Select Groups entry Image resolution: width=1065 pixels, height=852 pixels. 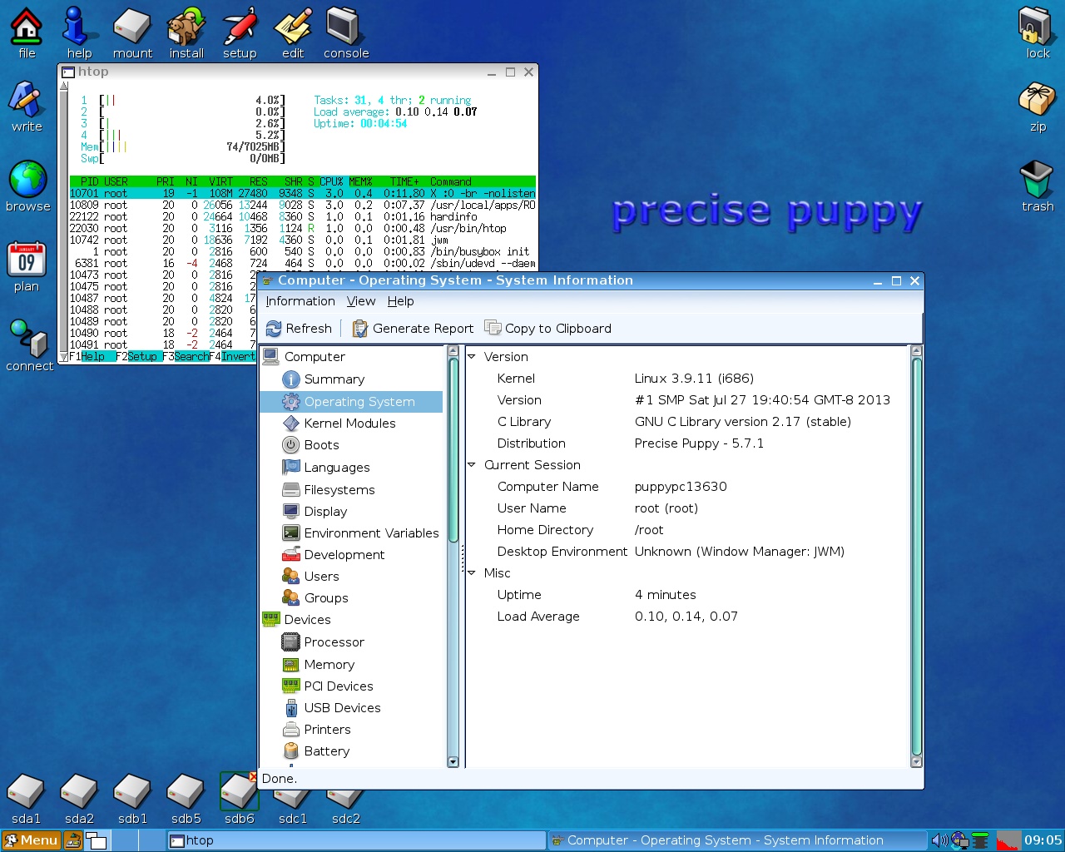pyautogui.click(x=325, y=598)
